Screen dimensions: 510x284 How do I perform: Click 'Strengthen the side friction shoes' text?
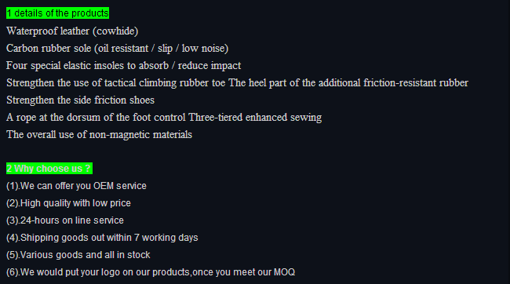point(80,100)
